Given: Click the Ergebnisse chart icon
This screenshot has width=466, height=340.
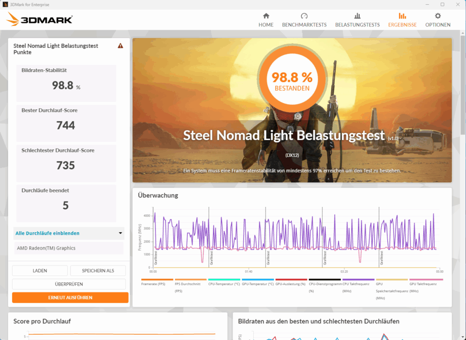Looking at the screenshot, I should (402, 16).
